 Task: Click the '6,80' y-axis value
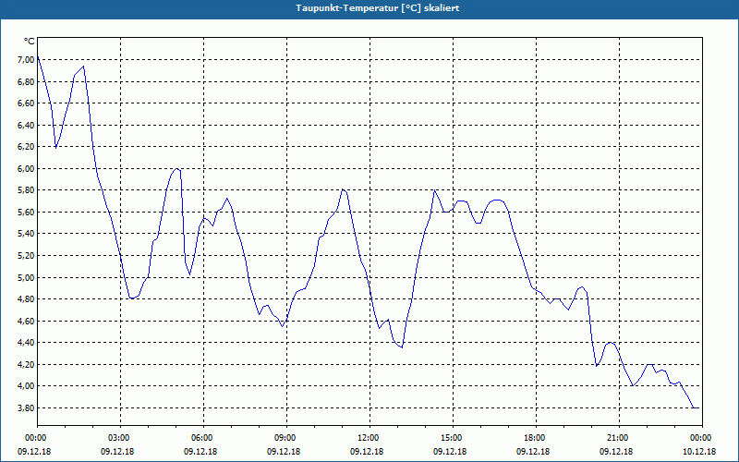(26, 81)
